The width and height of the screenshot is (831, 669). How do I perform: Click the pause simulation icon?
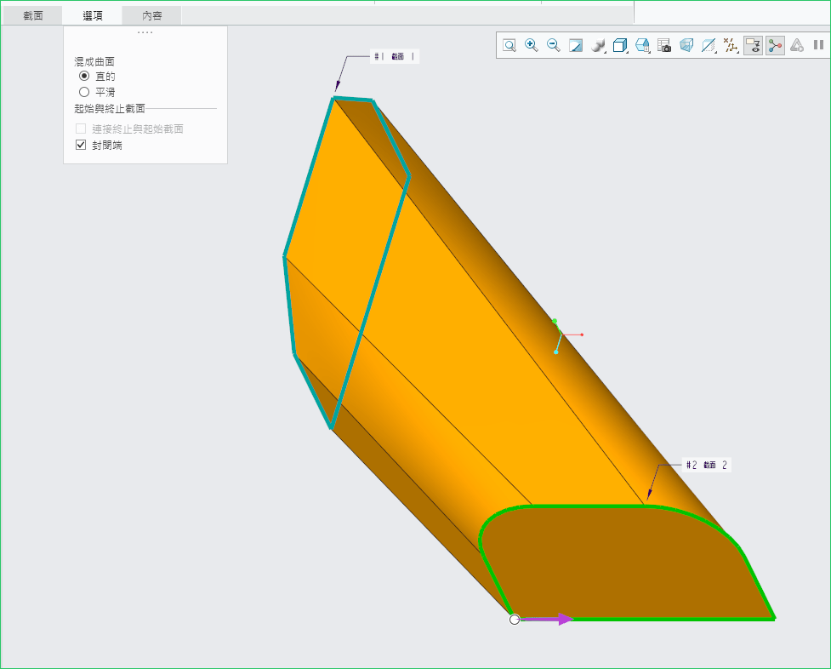point(818,45)
